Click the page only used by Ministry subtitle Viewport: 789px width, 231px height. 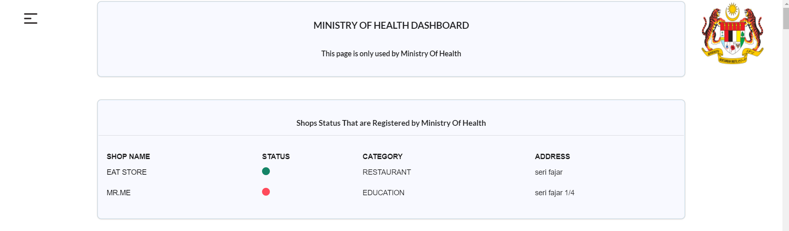tap(391, 53)
